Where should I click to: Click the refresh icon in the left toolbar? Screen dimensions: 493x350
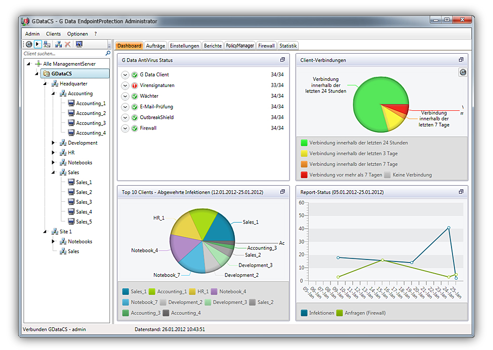point(29,45)
